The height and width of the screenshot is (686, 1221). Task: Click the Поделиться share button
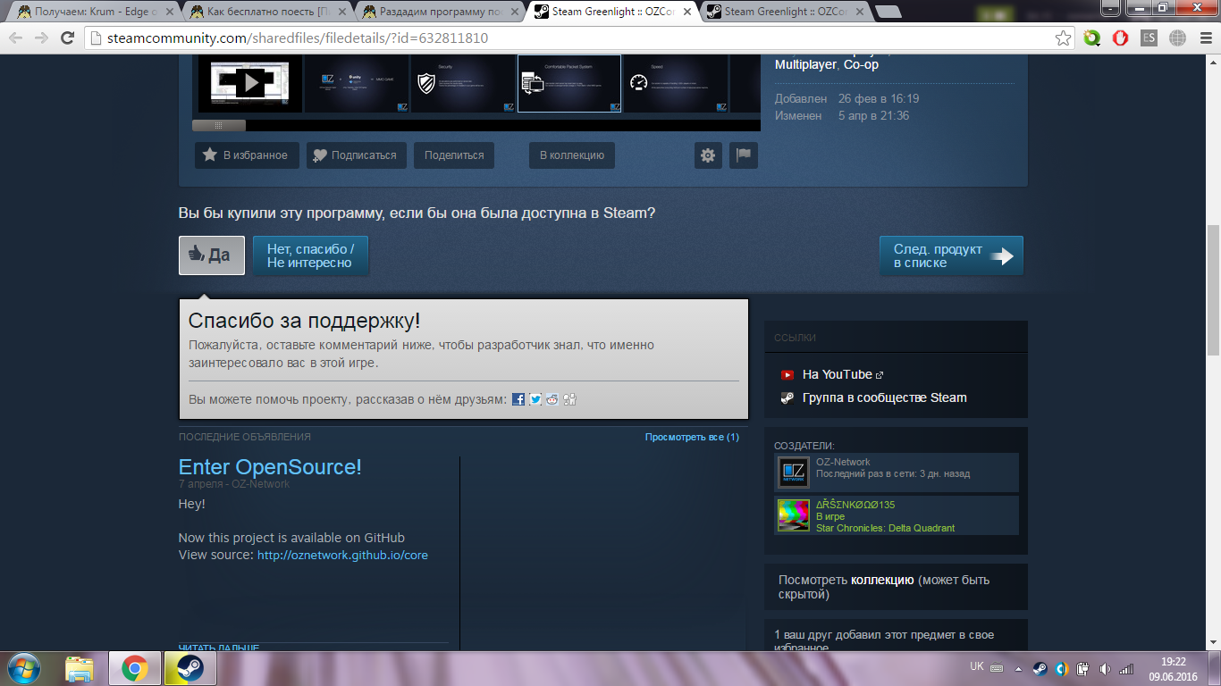coord(454,155)
